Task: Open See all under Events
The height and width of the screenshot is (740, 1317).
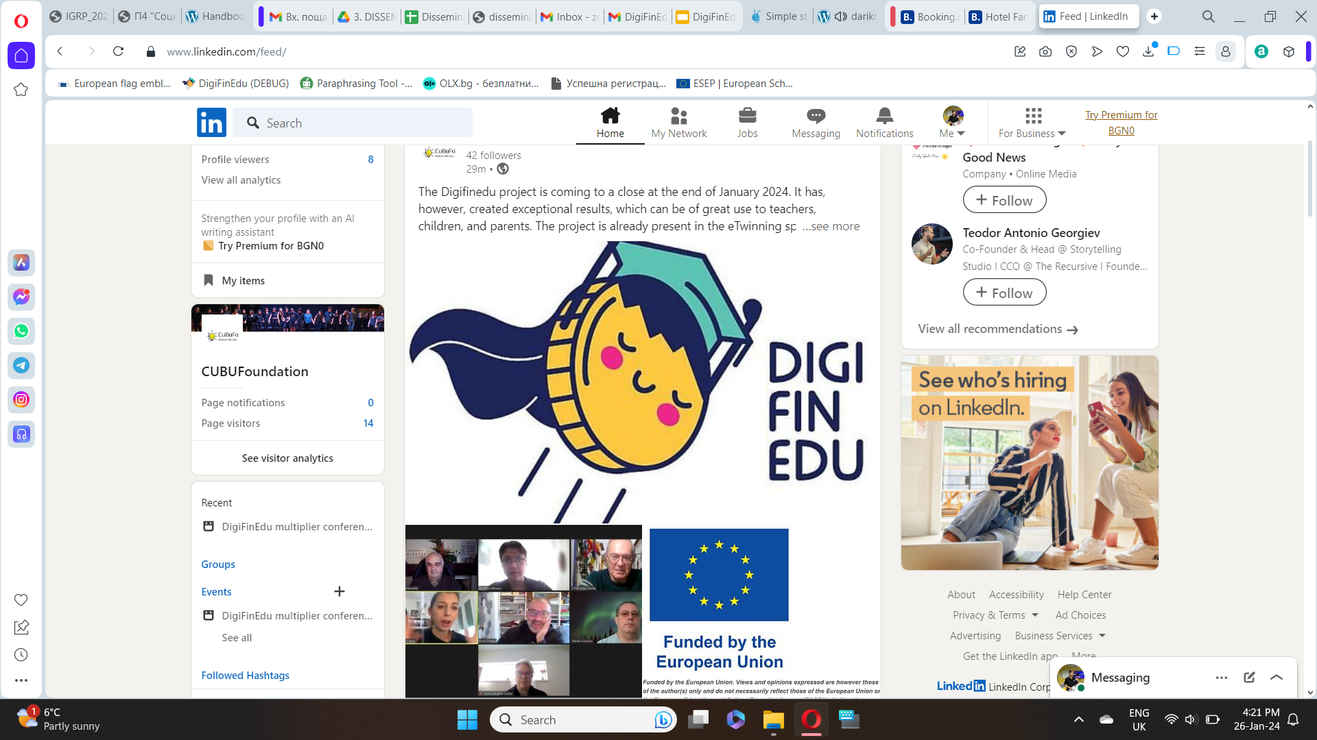Action: (x=237, y=637)
